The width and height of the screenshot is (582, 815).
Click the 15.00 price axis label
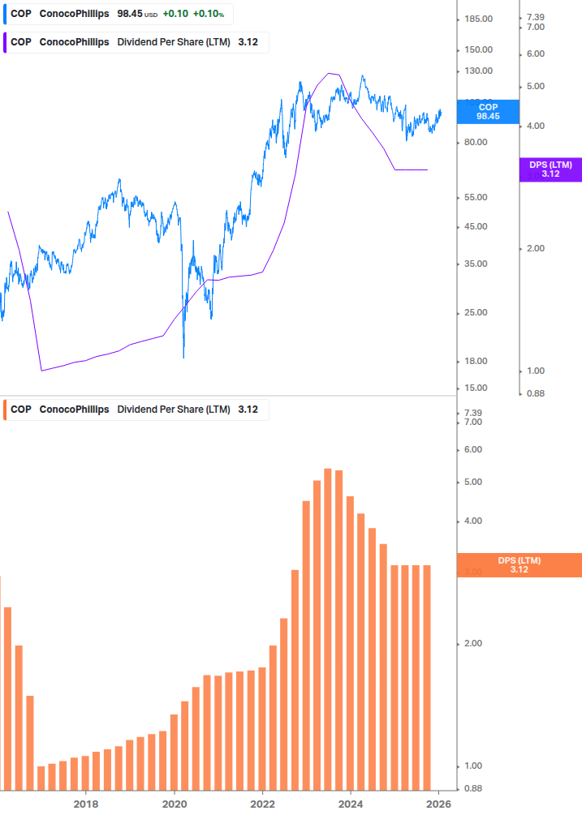click(476, 388)
